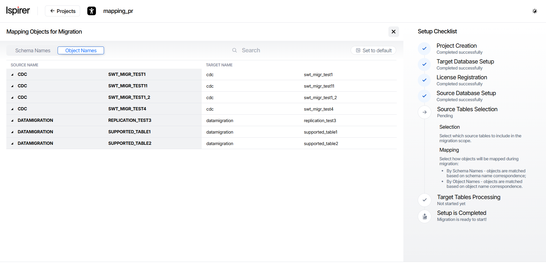Collapse the DATAMIGRATION SUPPORTED_TABLE2 row arrow
Image resolution: width=546 pixels, height=266 pixels.
click(12, 143)
